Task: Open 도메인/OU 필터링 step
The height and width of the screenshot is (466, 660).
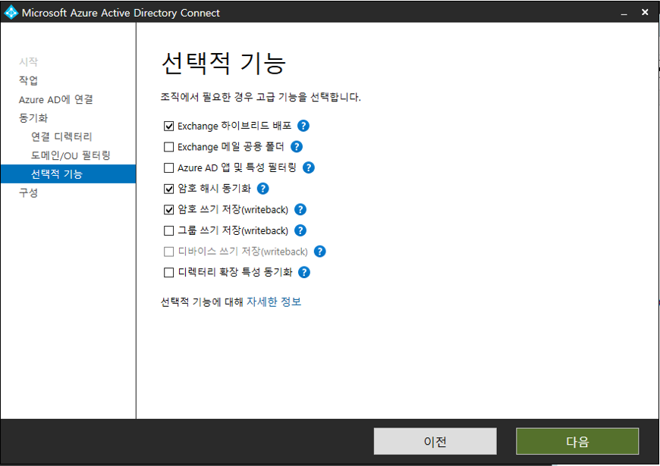Action: click(71, 155)
